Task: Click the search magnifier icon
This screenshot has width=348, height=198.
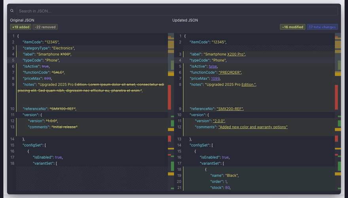Action: tap(12, 11)
